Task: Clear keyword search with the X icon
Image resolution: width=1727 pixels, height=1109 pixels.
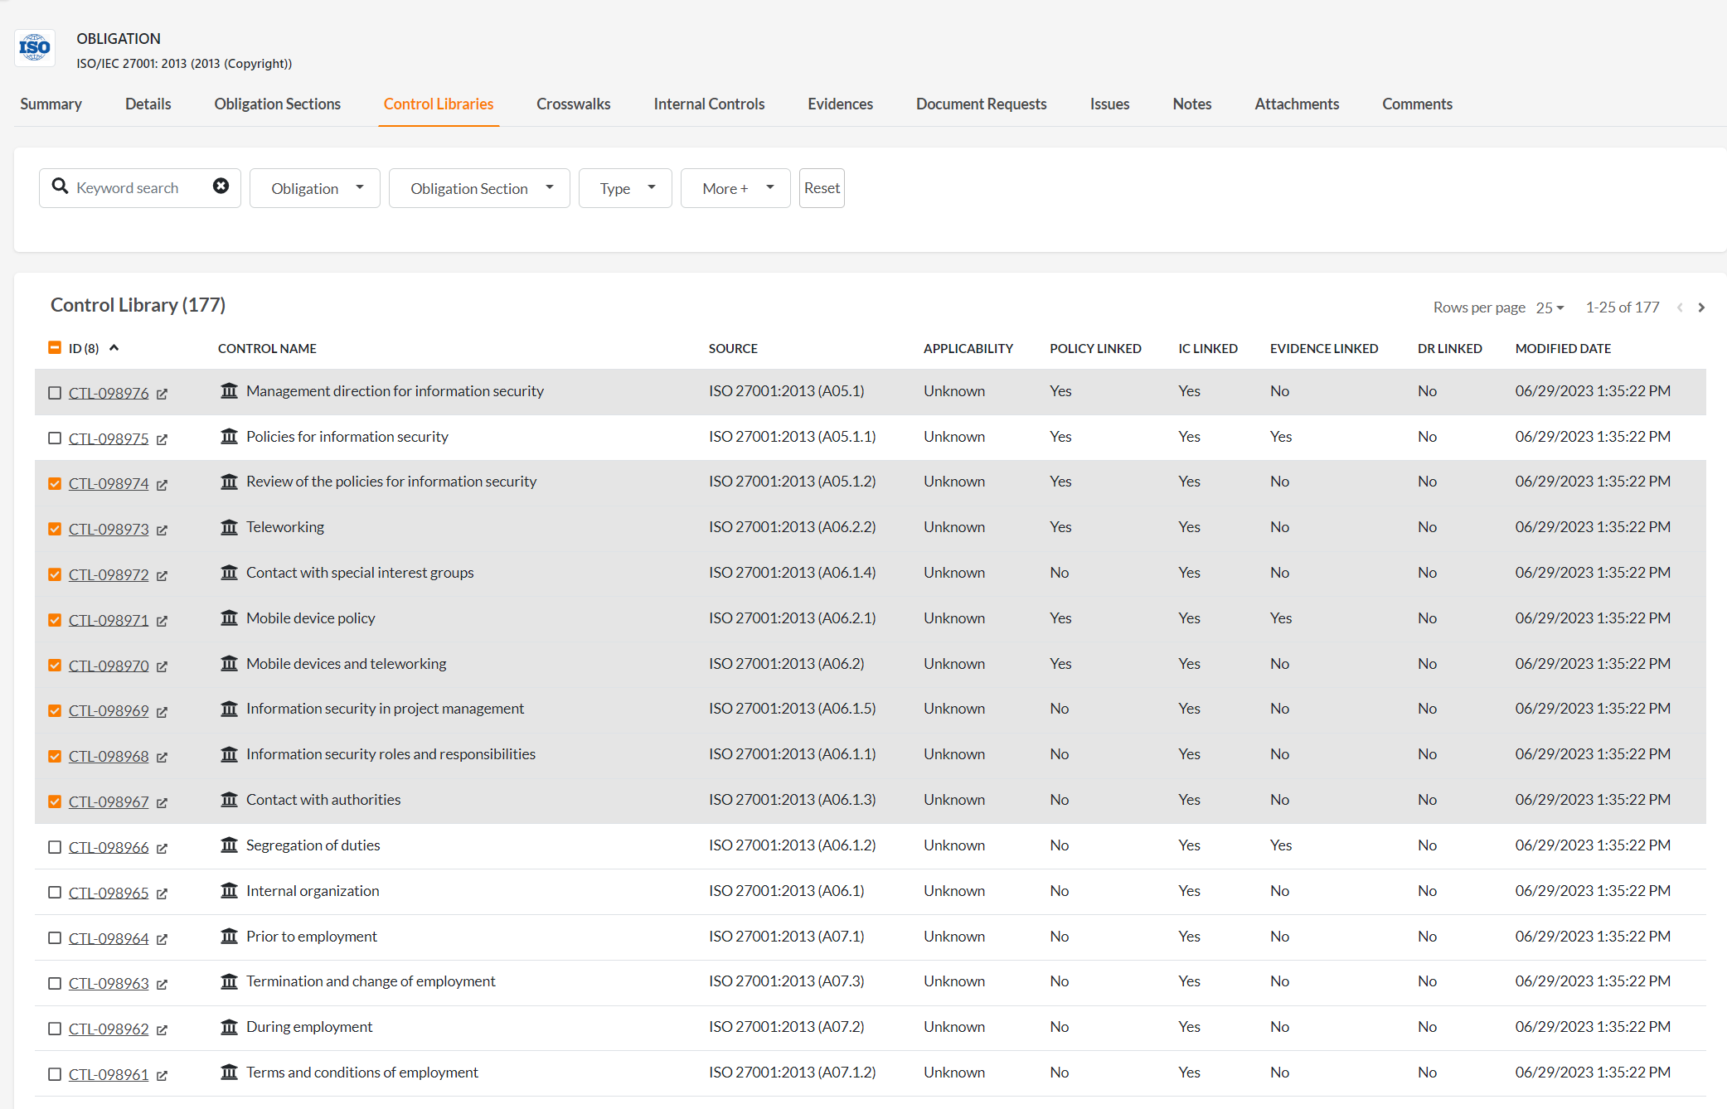Action: point(221,186)
